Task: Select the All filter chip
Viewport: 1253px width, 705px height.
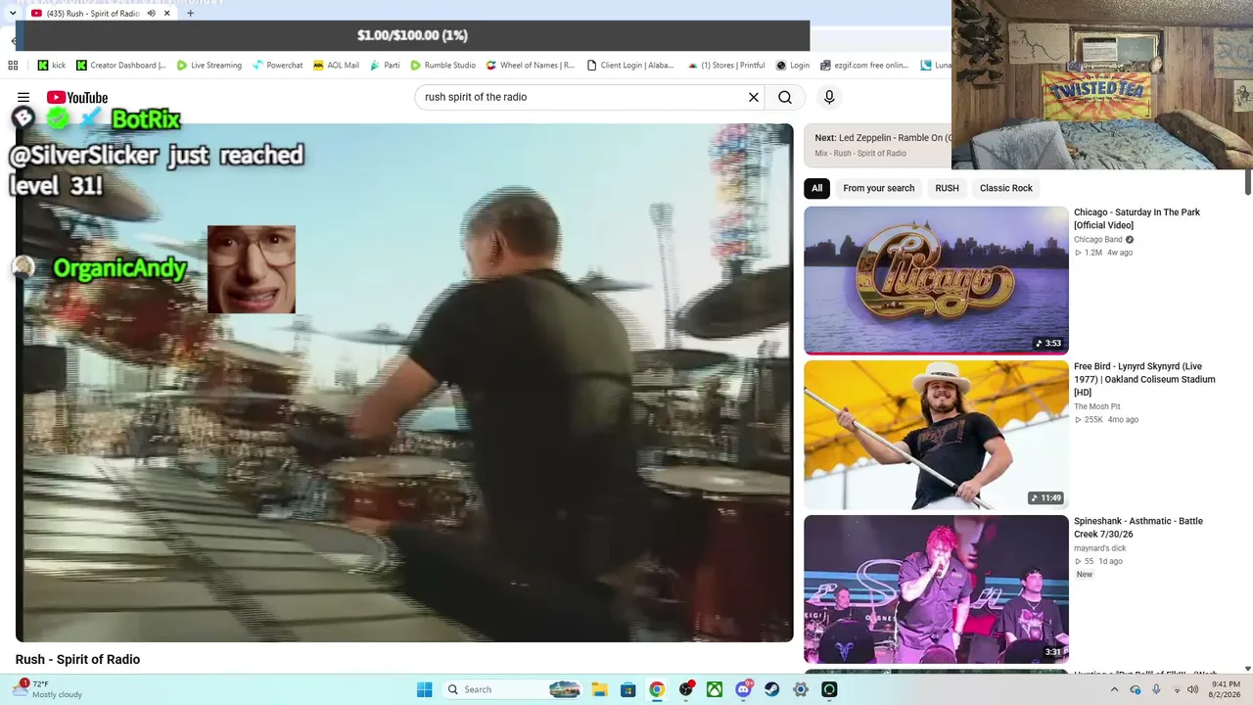Action: [x=816, y=188]
